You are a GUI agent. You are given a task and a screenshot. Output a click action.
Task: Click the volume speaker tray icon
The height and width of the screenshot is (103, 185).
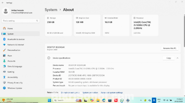click(167, 100)
